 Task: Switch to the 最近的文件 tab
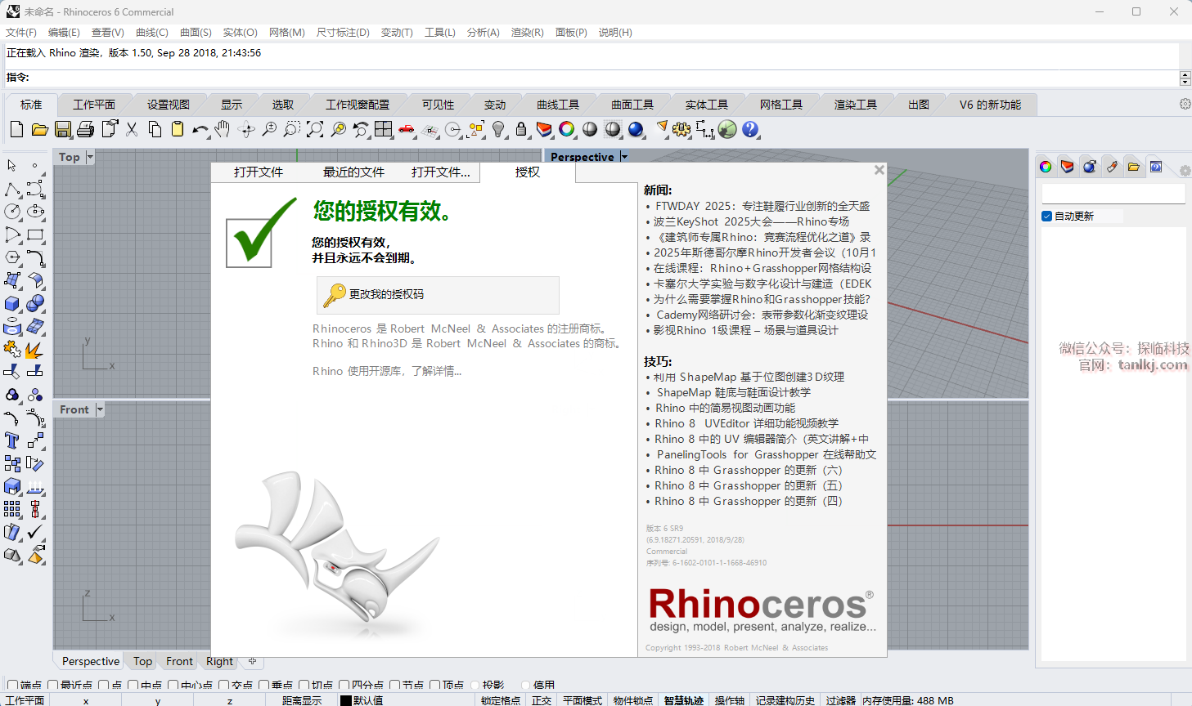(353, 172)
